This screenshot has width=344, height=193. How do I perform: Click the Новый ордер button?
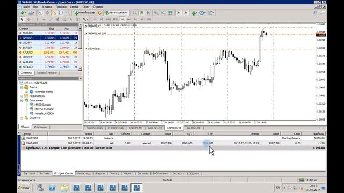(x=84, y=13)
